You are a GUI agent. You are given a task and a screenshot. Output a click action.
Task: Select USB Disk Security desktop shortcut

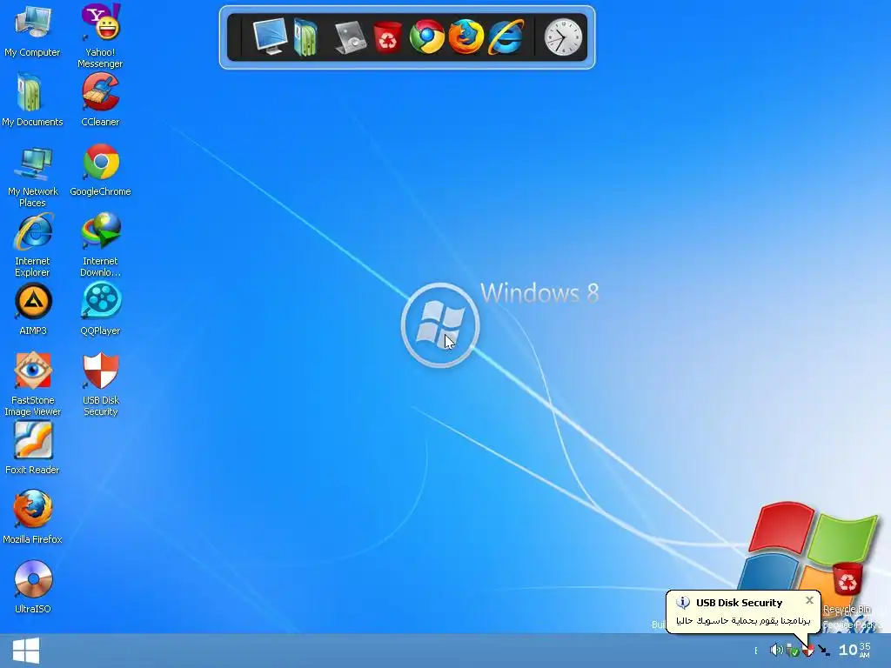pos(101,384)
